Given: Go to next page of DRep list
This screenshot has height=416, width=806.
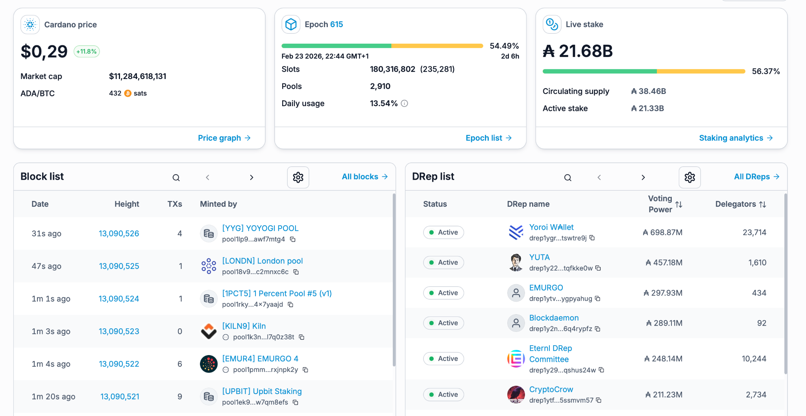Looking at the screenshot, I should 643,177.
